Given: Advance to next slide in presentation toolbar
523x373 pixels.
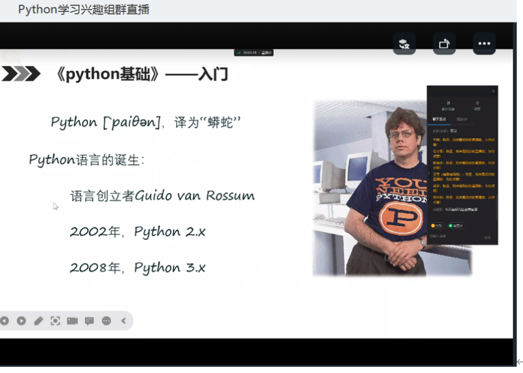Looking at the screenshot, I should [x=21, y=321].
